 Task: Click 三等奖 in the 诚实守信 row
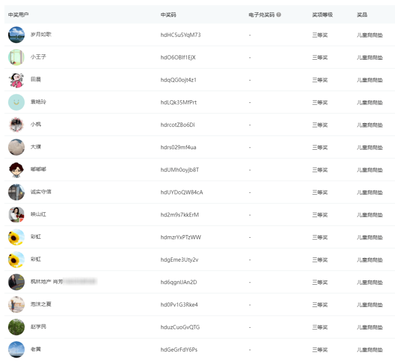coord(320,192)
